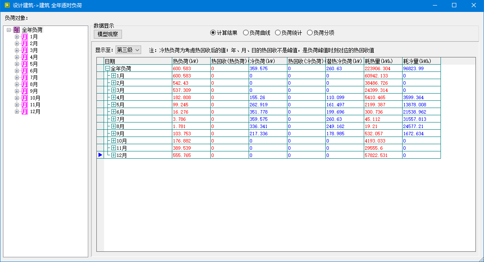This screenshot has width=484, height=262.
Task: Click the 全年负荷 year icon in tree
Action: click(16, 30)
